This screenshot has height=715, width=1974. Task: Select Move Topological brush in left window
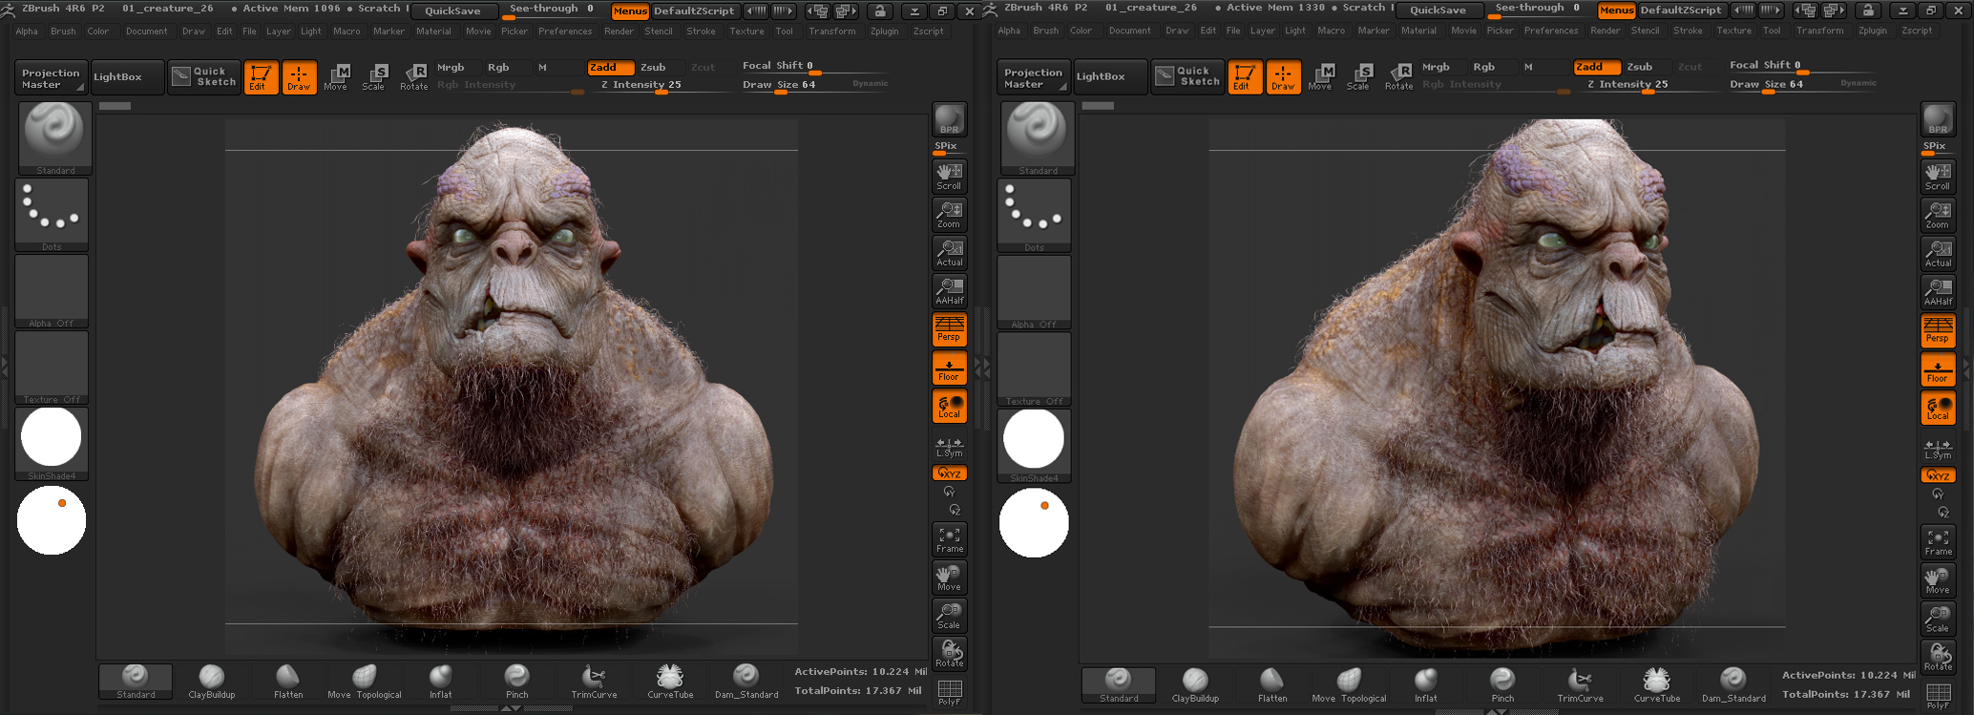[365, 682]
